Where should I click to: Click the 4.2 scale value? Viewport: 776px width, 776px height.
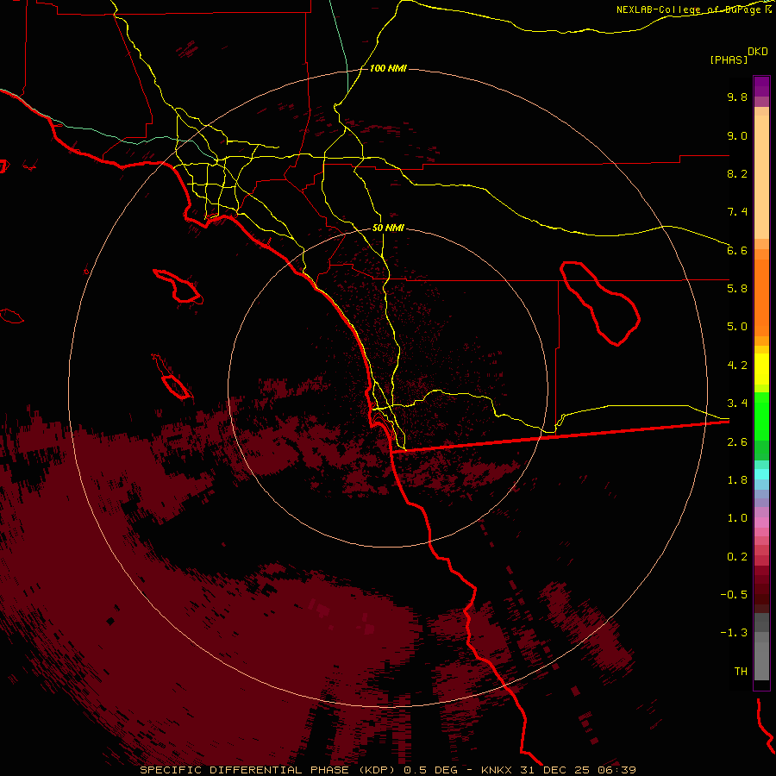(x=737, y=366)
